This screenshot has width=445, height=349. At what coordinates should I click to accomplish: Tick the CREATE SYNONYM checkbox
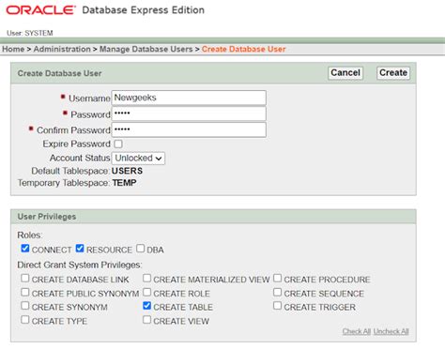(25, 306)
